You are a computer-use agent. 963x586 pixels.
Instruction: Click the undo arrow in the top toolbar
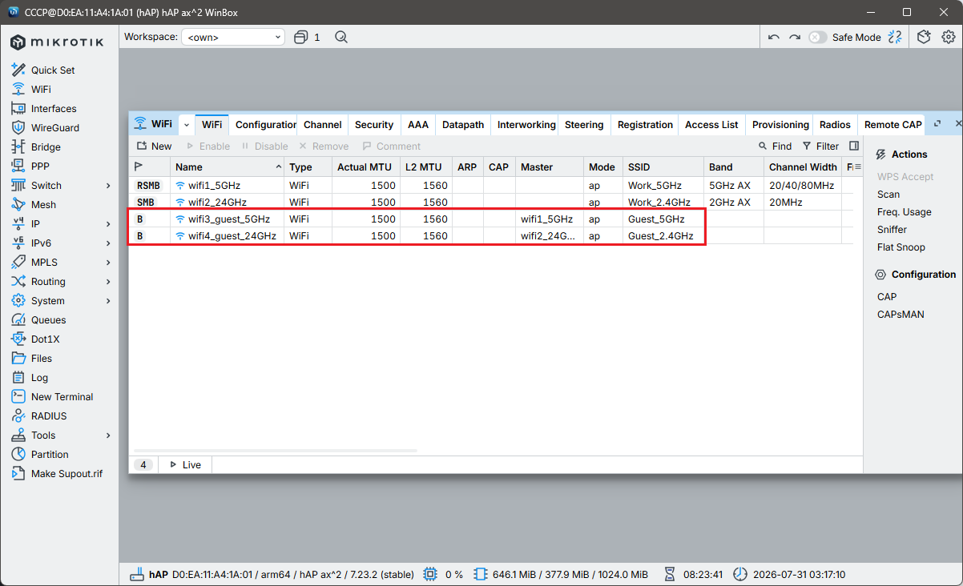point(773,37)
